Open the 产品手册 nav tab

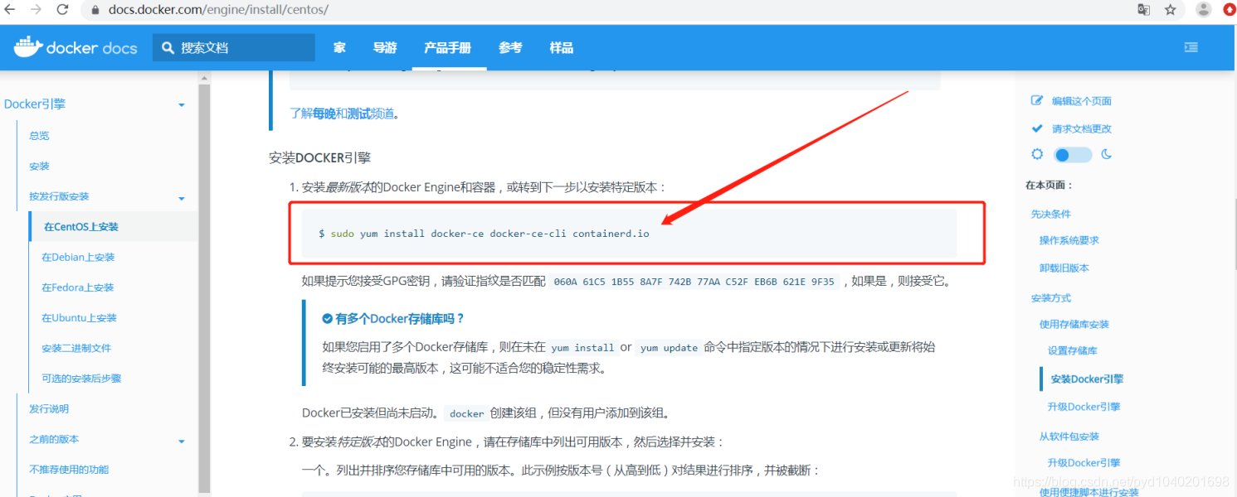(448, 48)
